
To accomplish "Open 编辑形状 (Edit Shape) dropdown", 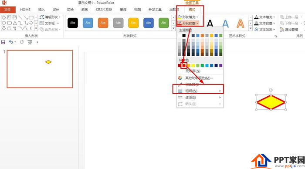I will click(50, 17).
